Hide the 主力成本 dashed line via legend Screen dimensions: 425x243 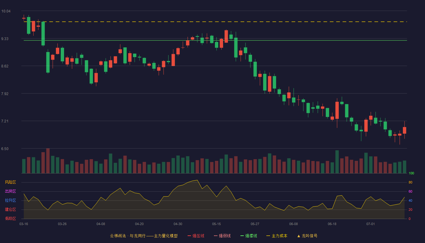(277, 236)
